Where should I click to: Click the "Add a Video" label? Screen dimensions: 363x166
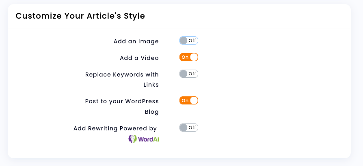click(x=139, y=58)
